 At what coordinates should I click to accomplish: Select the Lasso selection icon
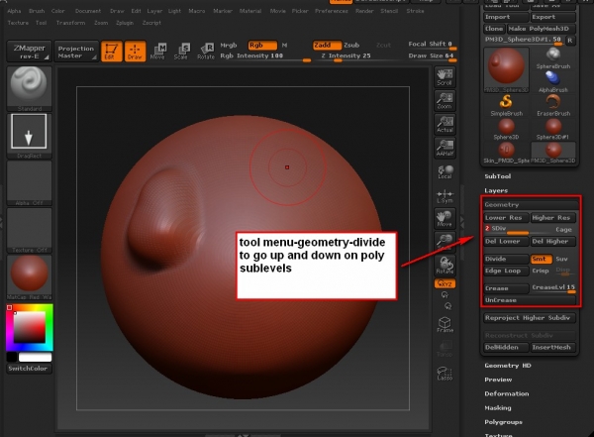point(445,373)
